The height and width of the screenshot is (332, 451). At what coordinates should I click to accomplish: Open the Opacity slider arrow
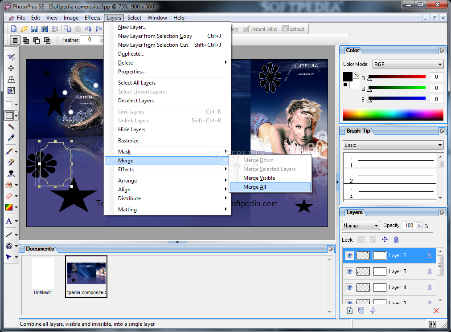[419, 226]
